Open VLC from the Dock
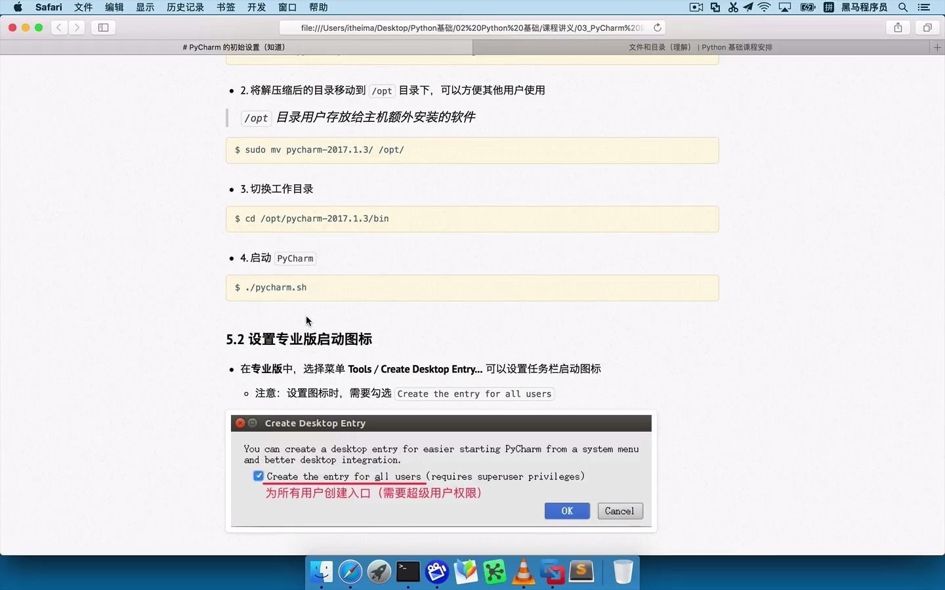945x590 pixels. coord(524,572)
